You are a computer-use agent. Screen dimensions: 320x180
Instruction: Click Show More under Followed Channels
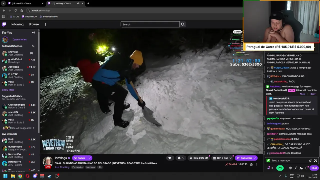point(8,90)
